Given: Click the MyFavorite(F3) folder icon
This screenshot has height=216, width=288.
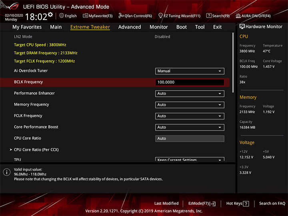Looking at the screenshot, I should coord(85,16).
